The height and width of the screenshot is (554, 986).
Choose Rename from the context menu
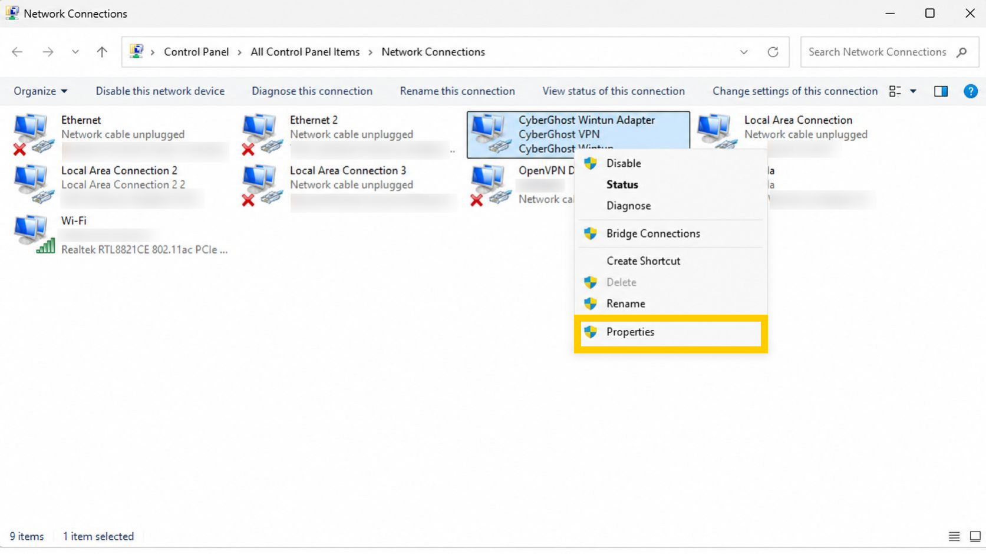[671, 304]
